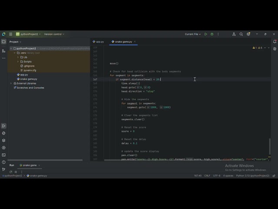Click editor vertical scrollbar thumb
Viewport: 278px width, 209px height.
tap(270, 146)
